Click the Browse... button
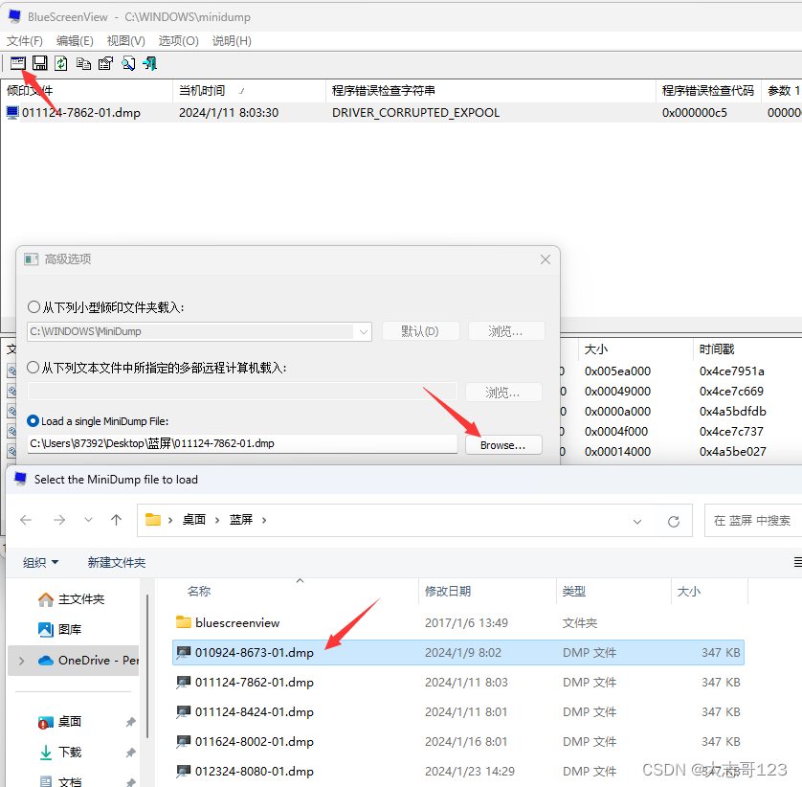The height and width of the screenshot is (787, 802). click(x=503, y=444)
